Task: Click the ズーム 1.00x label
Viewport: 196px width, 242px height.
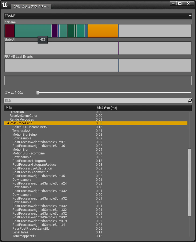Action: tap(14, 93)
